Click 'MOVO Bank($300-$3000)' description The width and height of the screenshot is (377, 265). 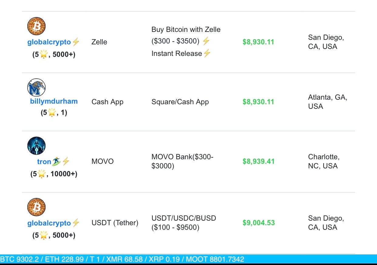182,161
